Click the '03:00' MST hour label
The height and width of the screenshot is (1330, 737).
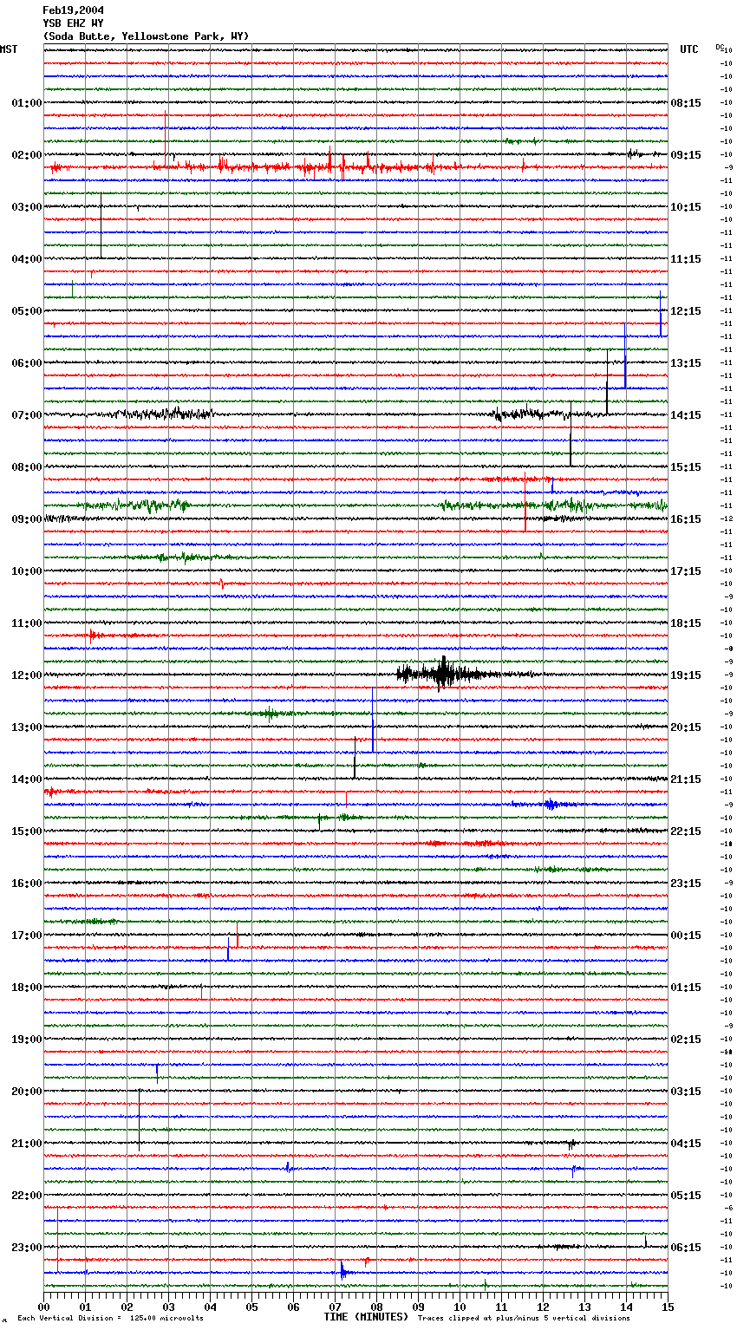[26, 207]
